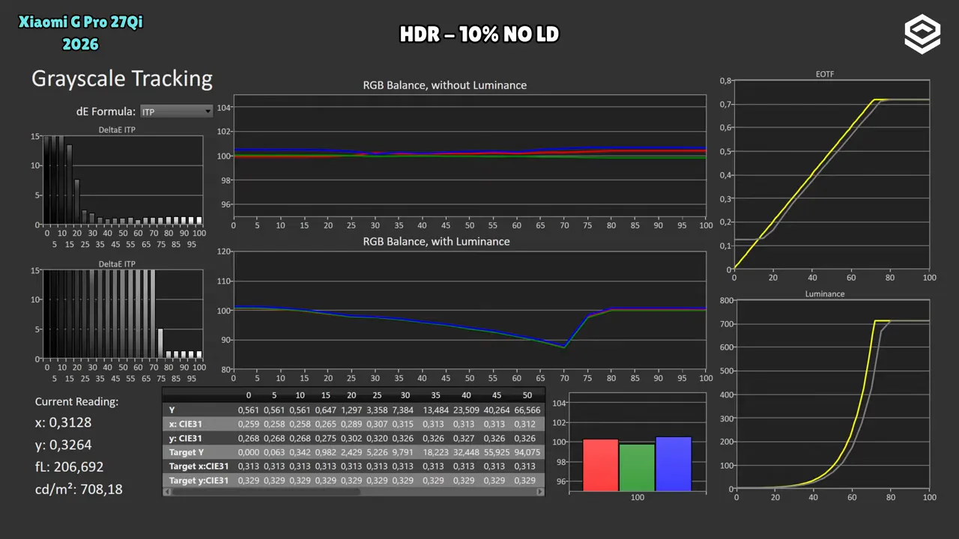Select the x value 0,265
The image size is (959, 539).
(325, 424)
